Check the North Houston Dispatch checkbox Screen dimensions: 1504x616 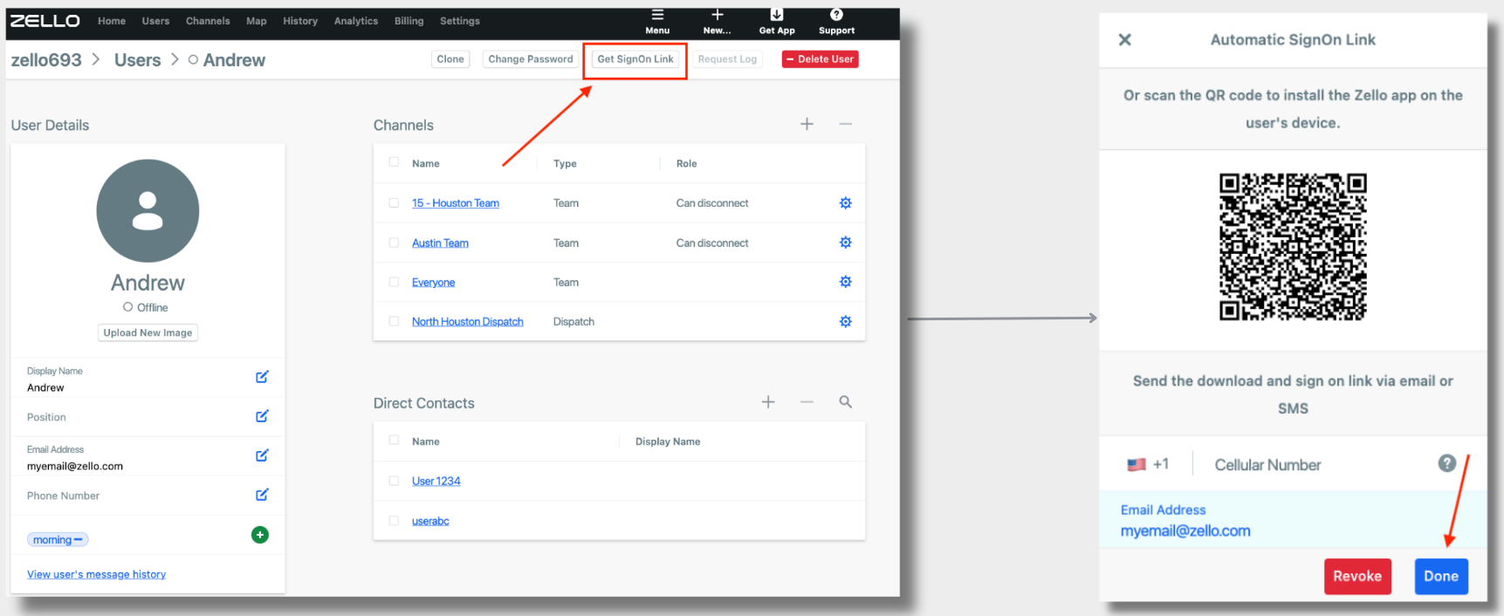click(394, 321)
